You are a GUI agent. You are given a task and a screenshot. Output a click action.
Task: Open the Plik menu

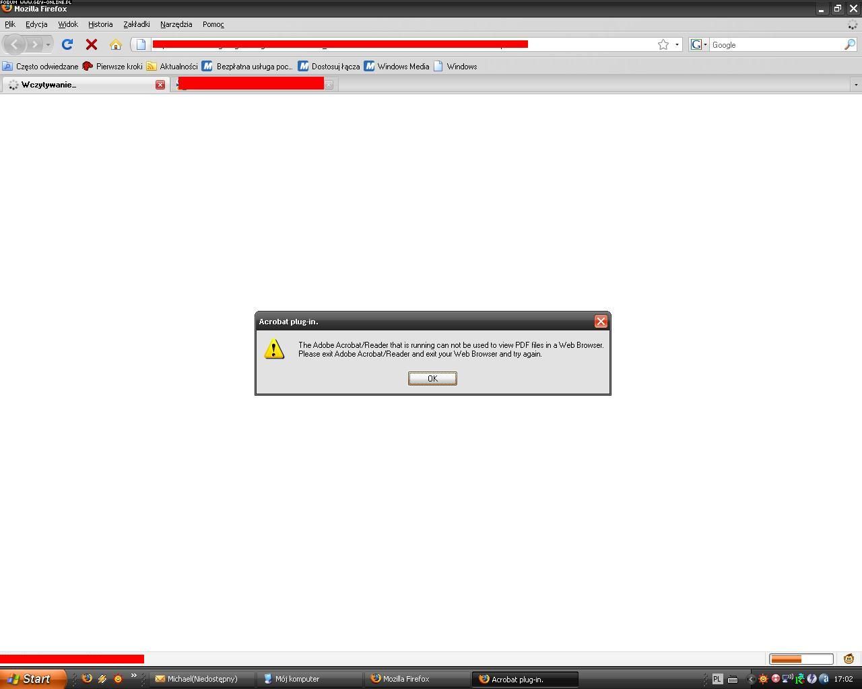[10, 24]
